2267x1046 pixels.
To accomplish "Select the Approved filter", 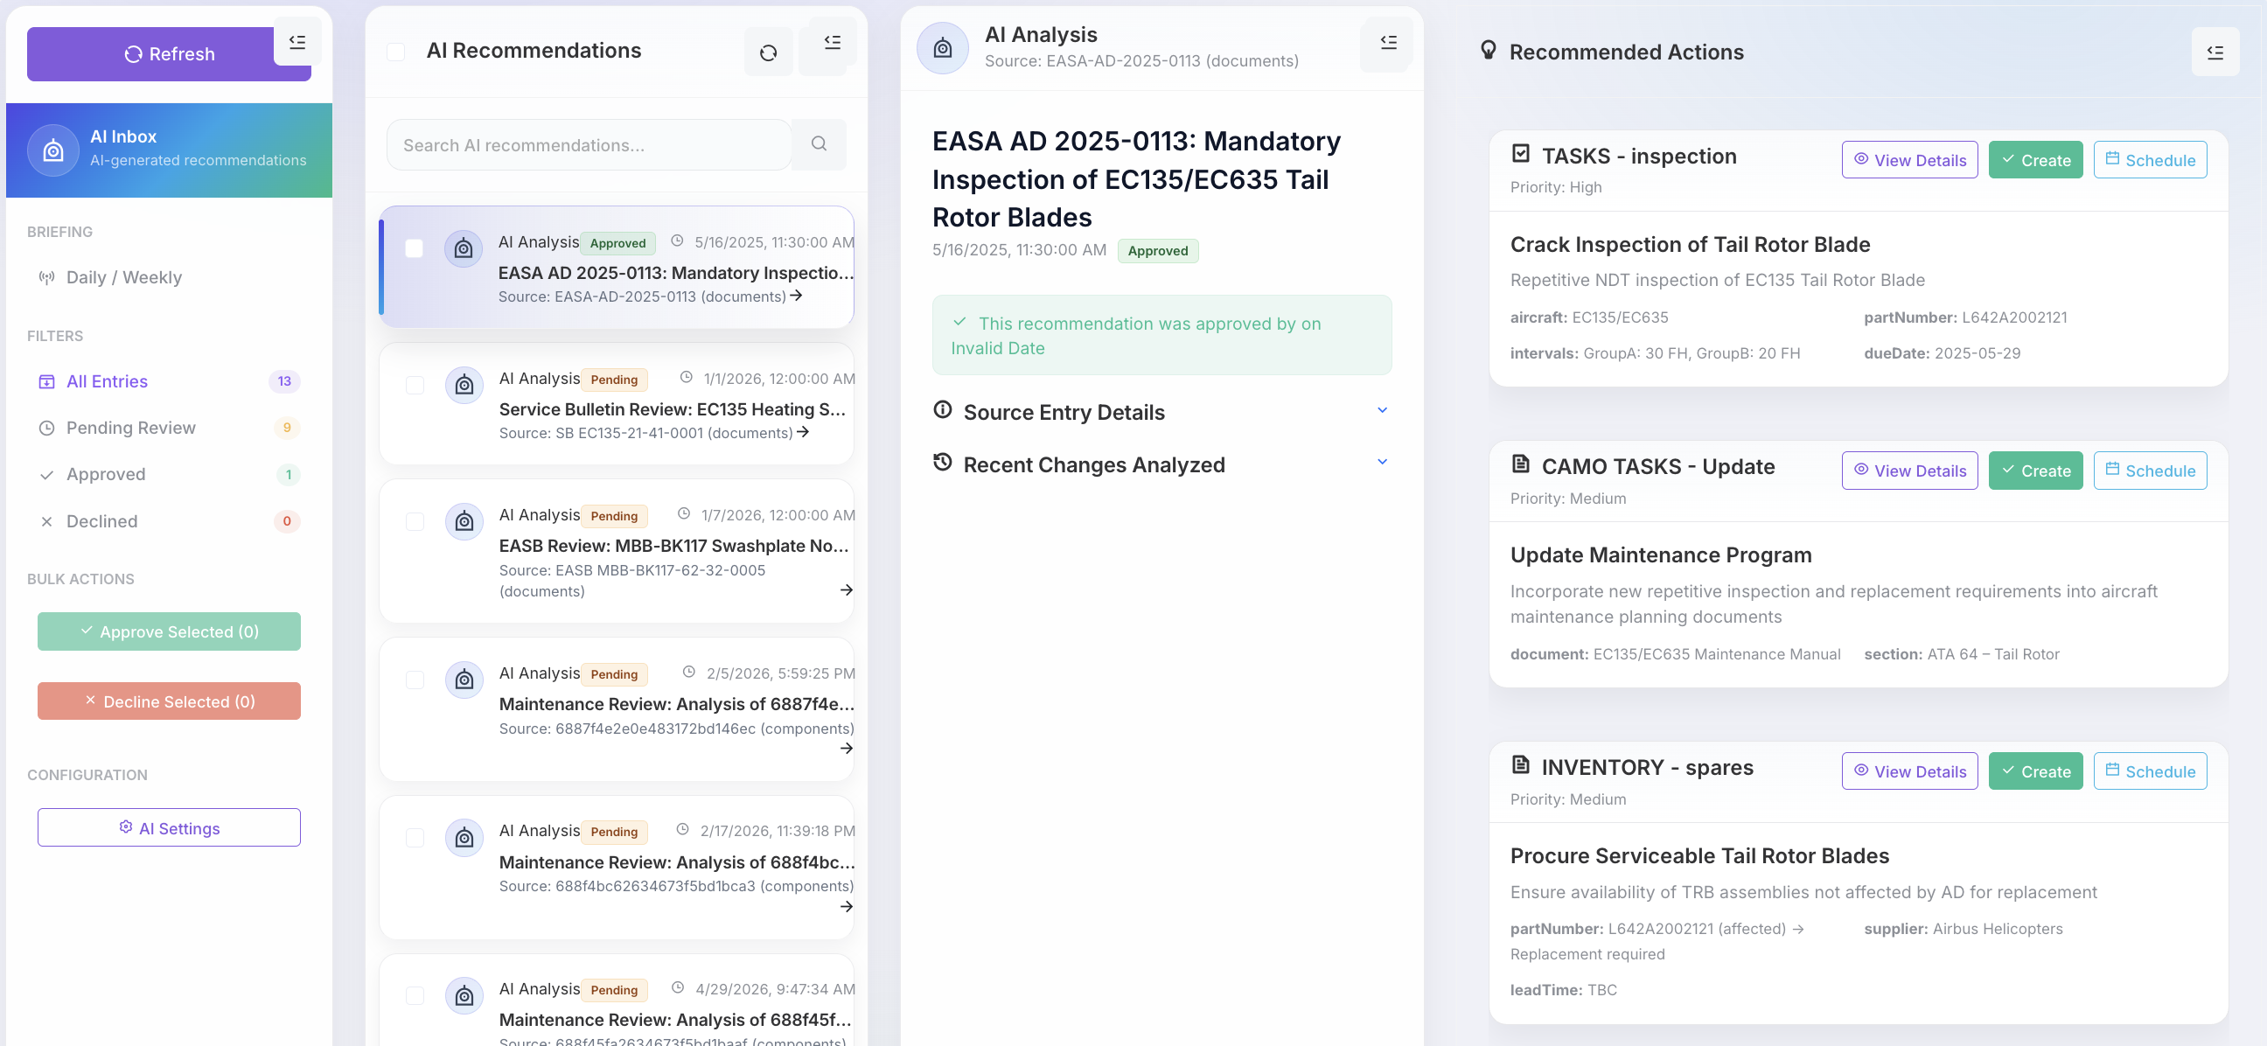I will click(x=169, y=474).
